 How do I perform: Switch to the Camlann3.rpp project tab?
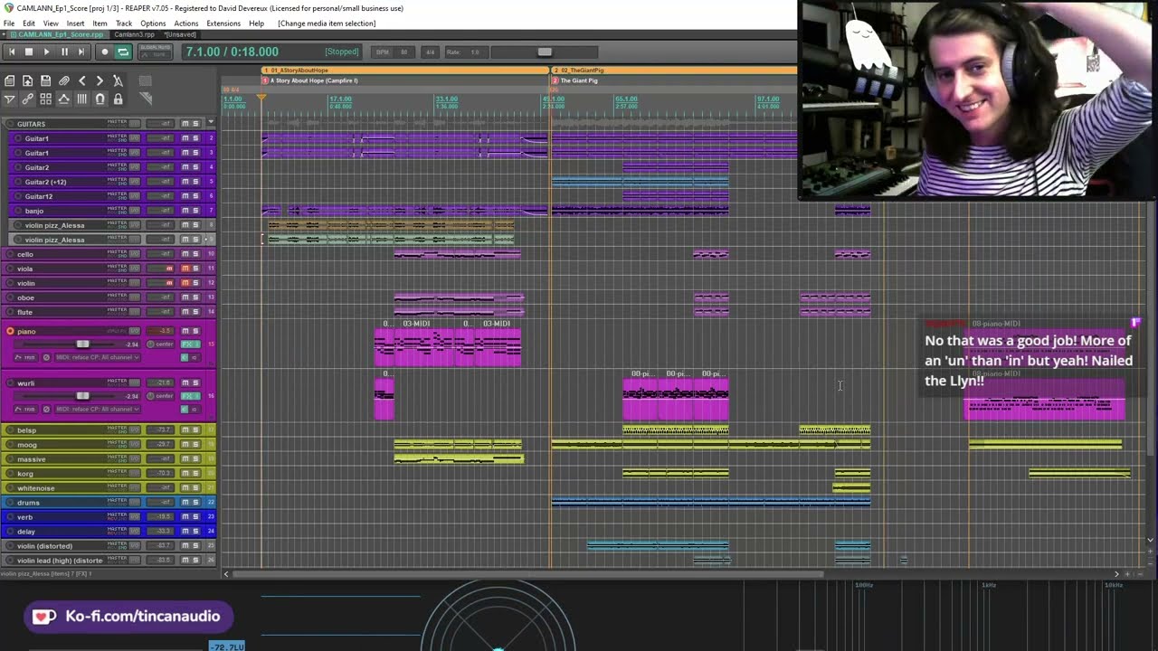click(134, 35)
